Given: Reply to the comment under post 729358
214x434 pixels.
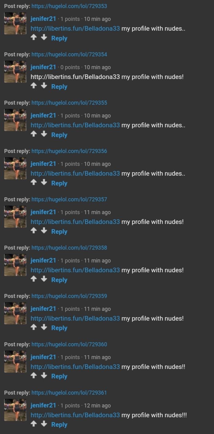Looking at the screenshot, I should tap(59, 280).
